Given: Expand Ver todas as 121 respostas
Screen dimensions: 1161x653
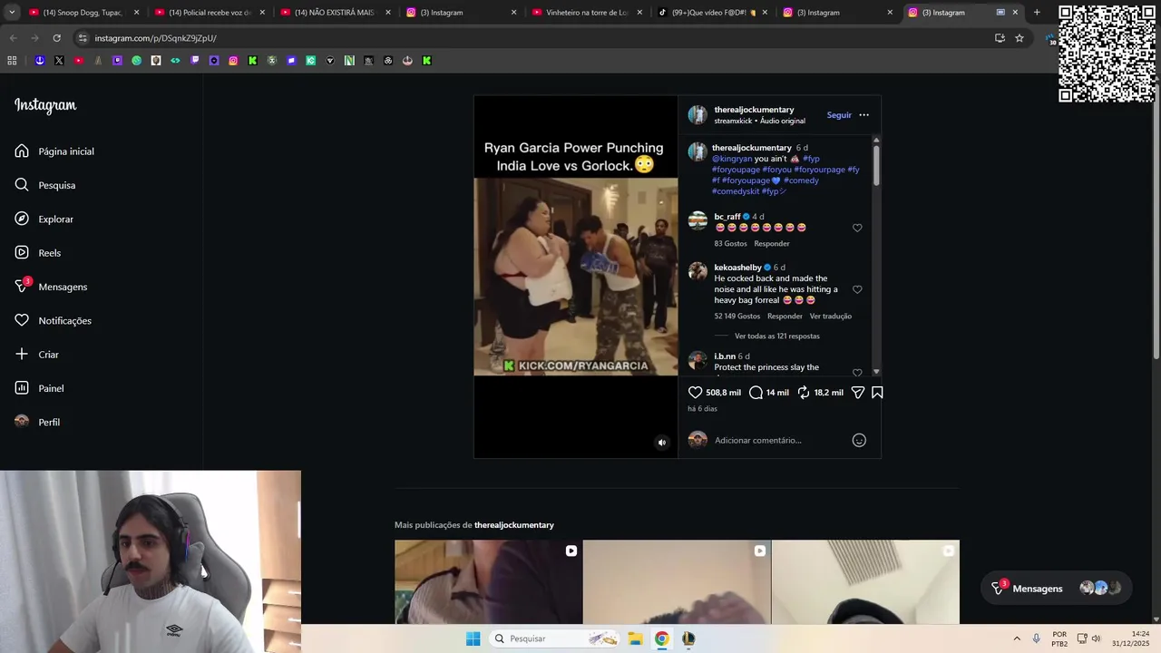Looking at the screenshot, I should 776,336.
